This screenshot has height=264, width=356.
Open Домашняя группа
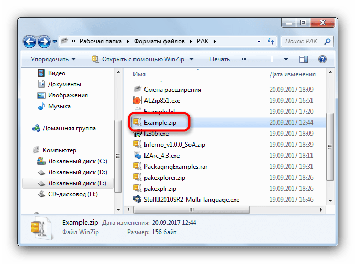tap(69, 128)
